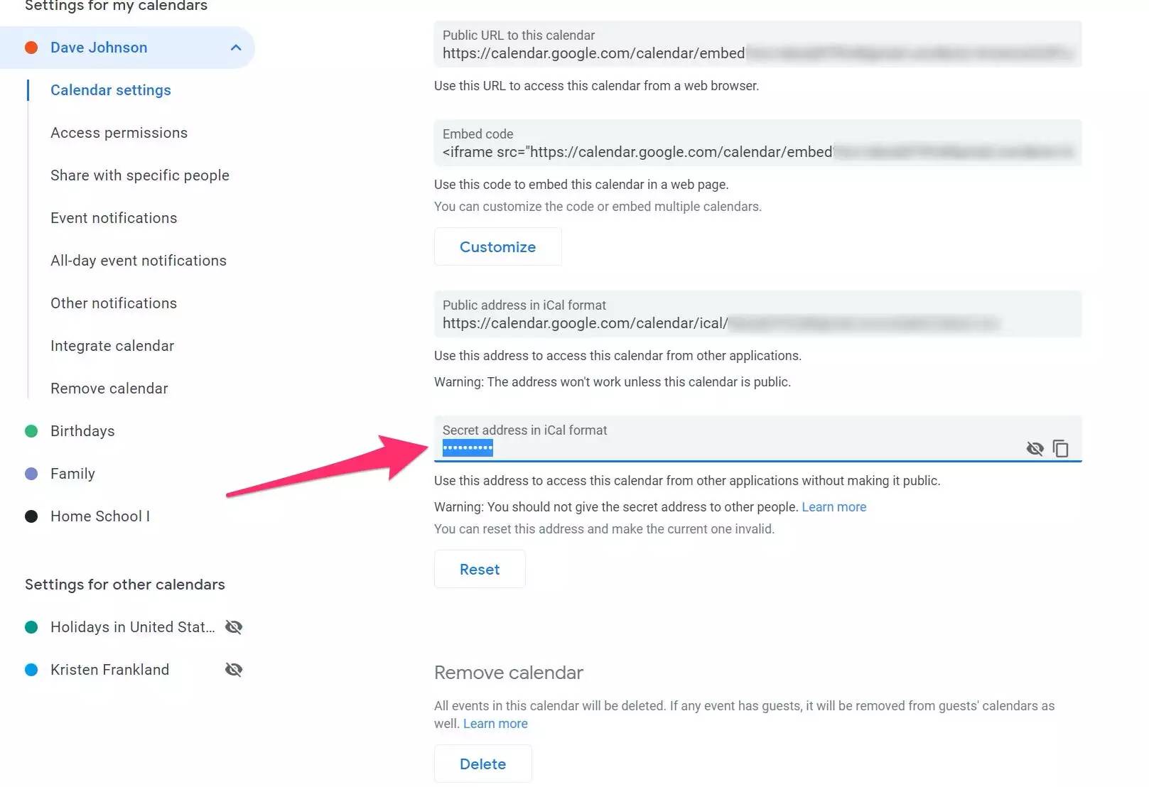The height and width of the screenshot is (787, 1149).
Task: Open Learn more link about secret address
Action: pos(834,507)
